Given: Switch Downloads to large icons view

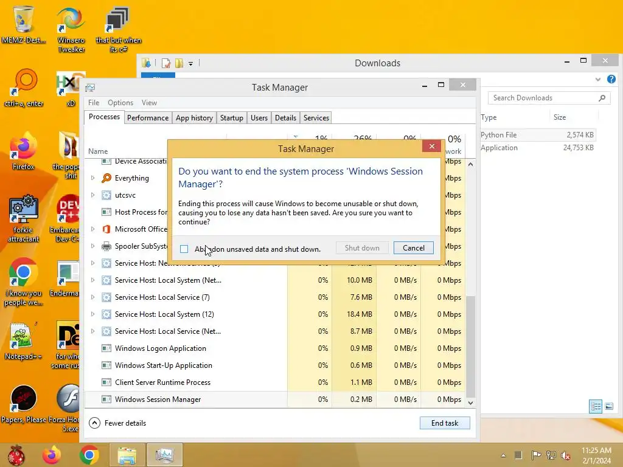Looking at the screenshot, I should click(609, 406).
